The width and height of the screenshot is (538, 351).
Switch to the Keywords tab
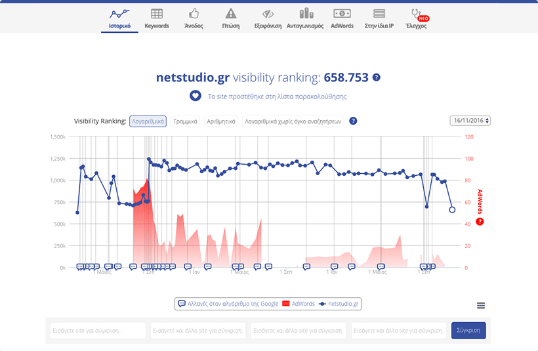coord(157,19)
